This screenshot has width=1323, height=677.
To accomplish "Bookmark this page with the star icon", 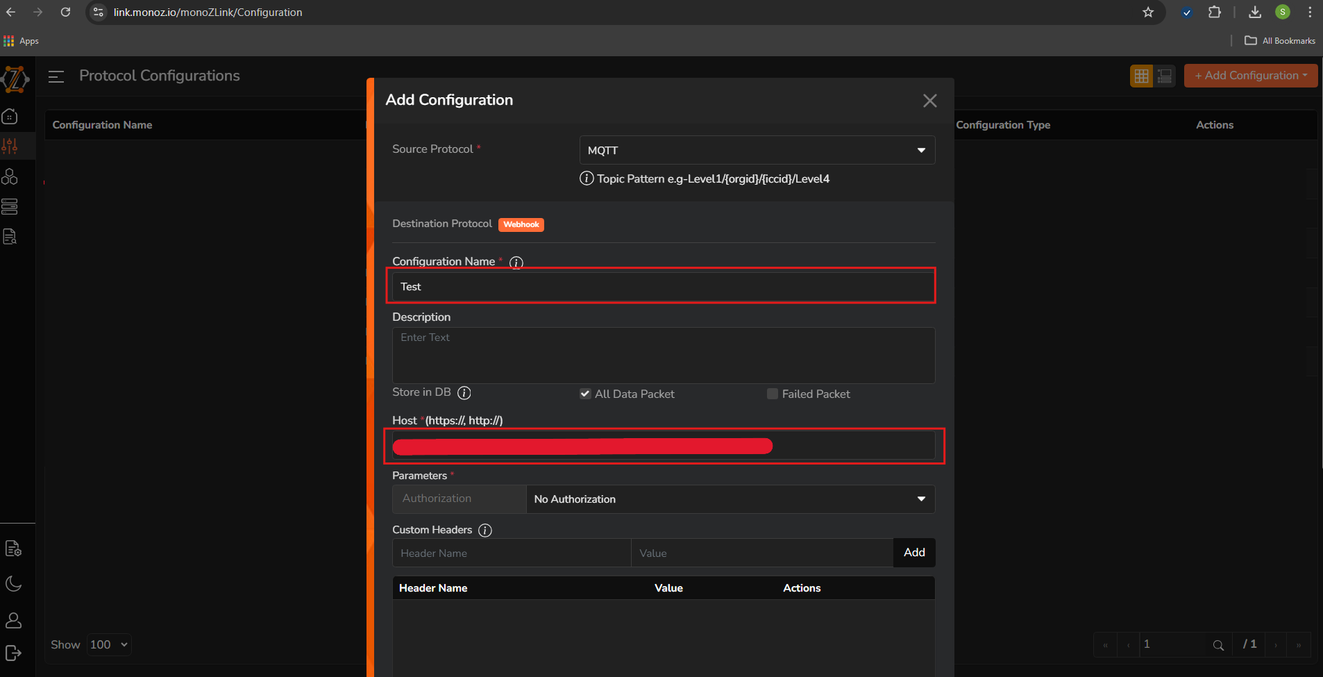I will 1148,12.
